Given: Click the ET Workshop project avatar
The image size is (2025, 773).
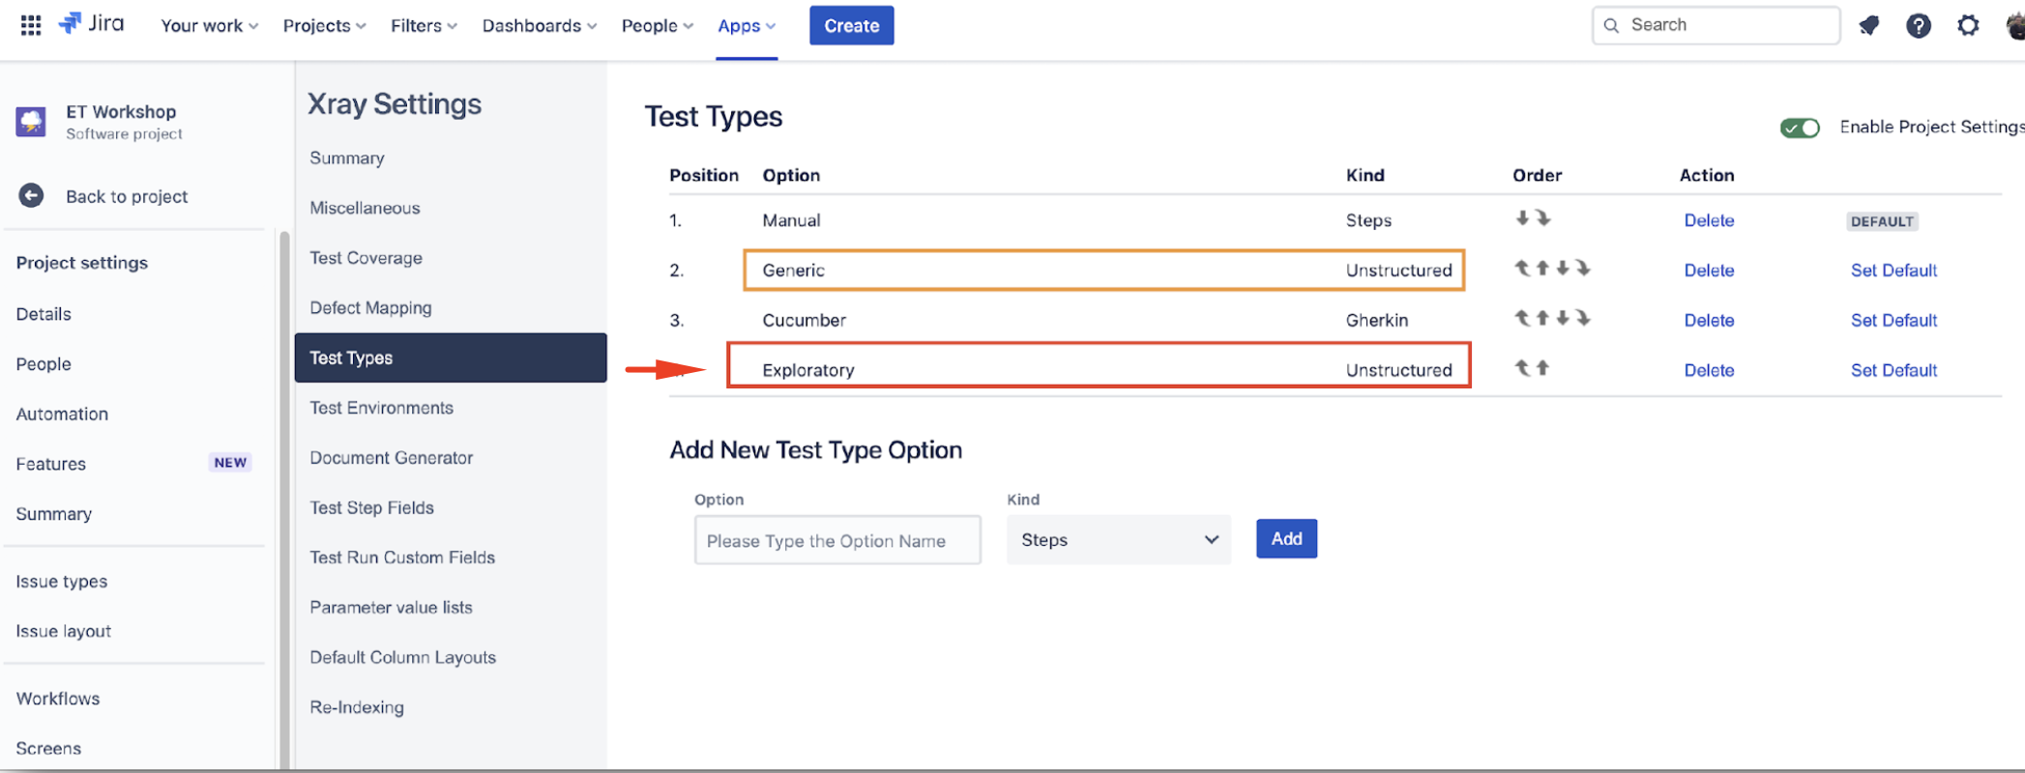Looking at the screenshot, I should pyautogui.click(x=31, y=122).
